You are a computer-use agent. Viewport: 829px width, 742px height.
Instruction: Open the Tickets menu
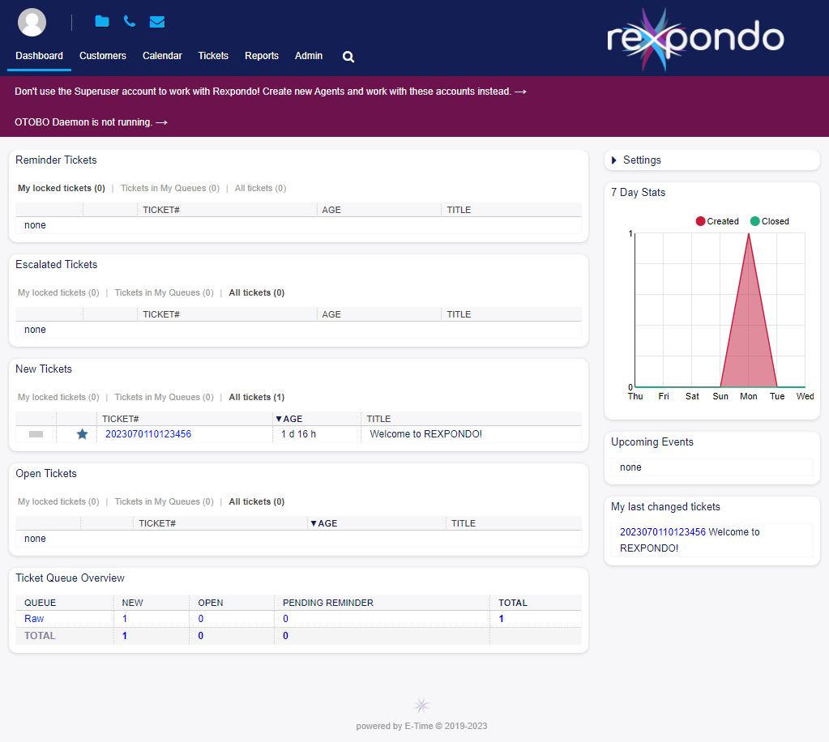[213, 56]
